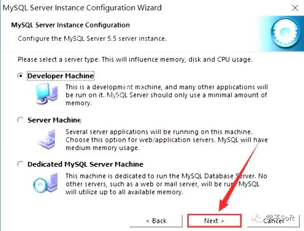Click the dedicated server description paragraph

click(x=166, y=184)
